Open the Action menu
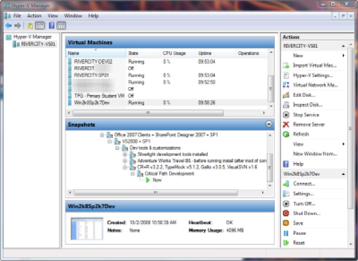The height and width of the screenshot is (261, 358). tap(34, 16)
